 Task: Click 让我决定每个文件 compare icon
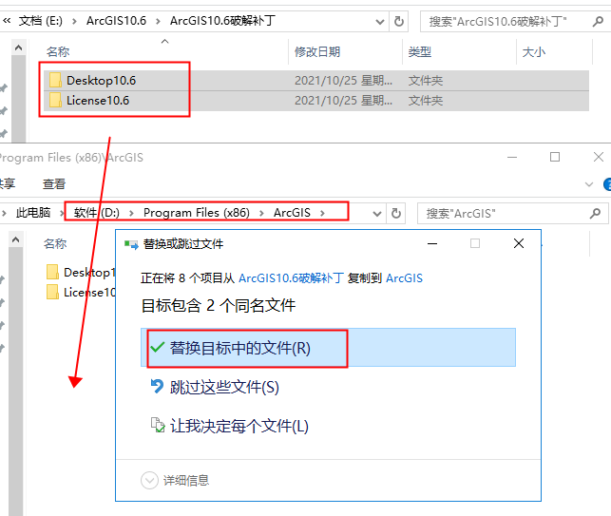point(158,425)
